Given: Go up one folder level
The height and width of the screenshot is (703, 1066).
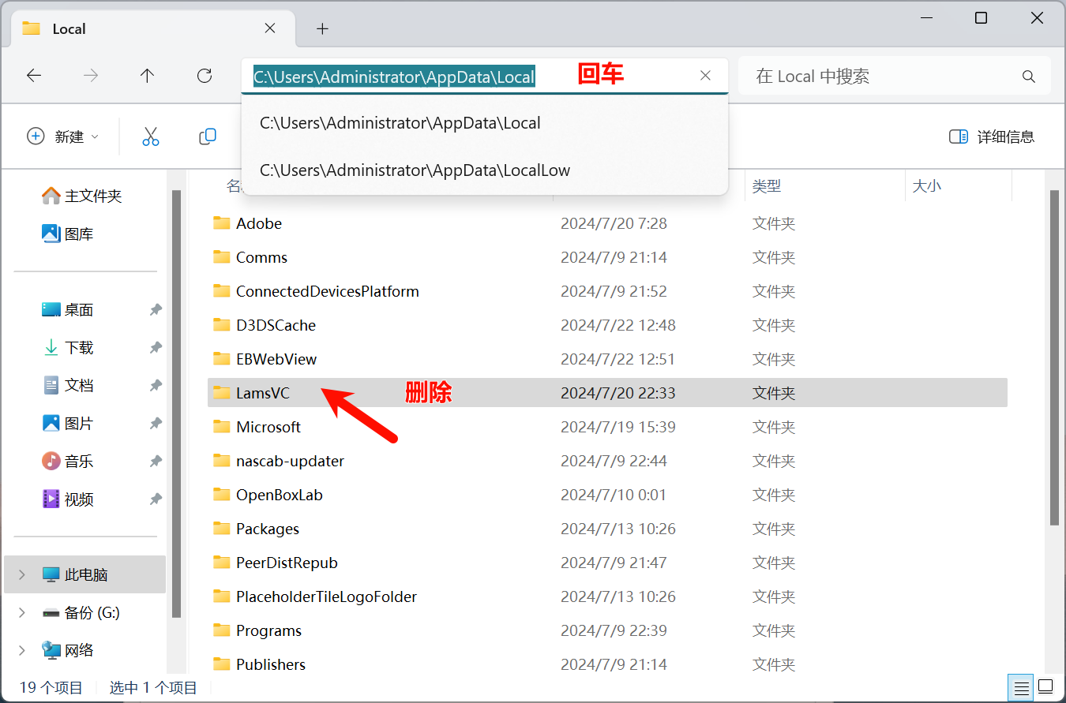Looking at the screenshot, I should point(147,76).
